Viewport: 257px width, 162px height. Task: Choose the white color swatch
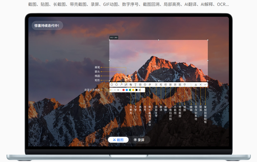pos(143,90)
